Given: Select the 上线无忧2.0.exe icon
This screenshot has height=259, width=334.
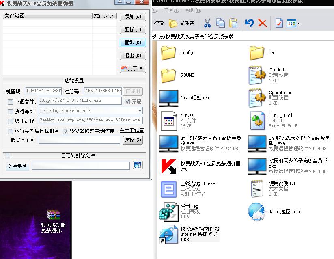Looking at the screenshot, I should 169,189.
